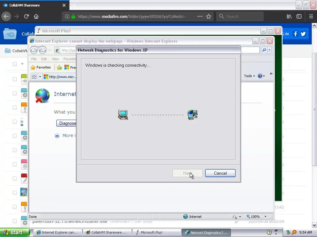Image resolution: width=317 pixels, height=237 pixels.
Task: Open page actions three-dot menu
Action: tap(200, 16)
